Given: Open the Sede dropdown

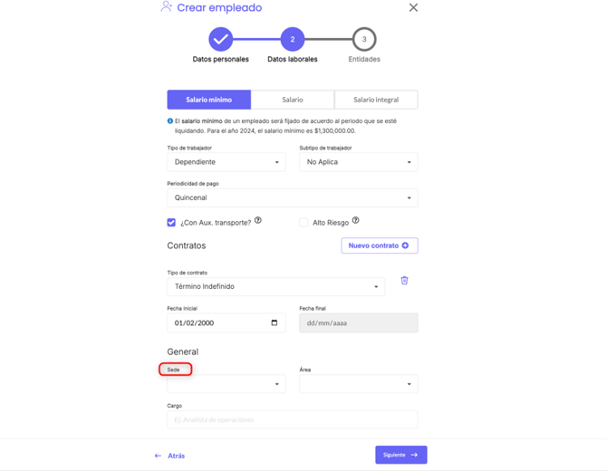Looking at the screenshot, I should [226, 384].
